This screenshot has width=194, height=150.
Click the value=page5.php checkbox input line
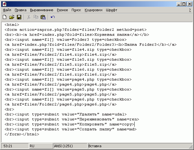(x=68, y=90)
